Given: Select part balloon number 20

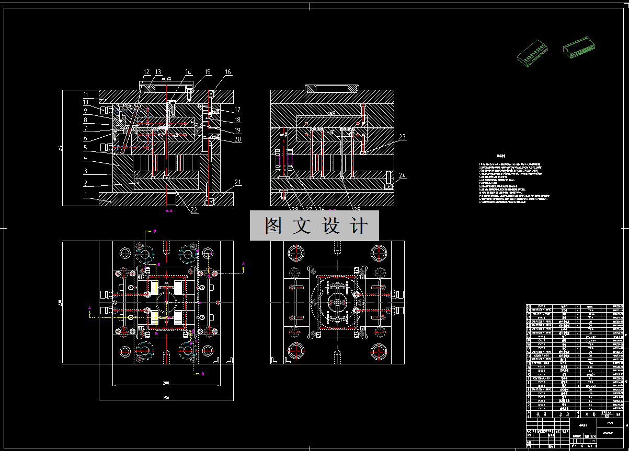Looking at the screenshot, I should click(237, 139).
